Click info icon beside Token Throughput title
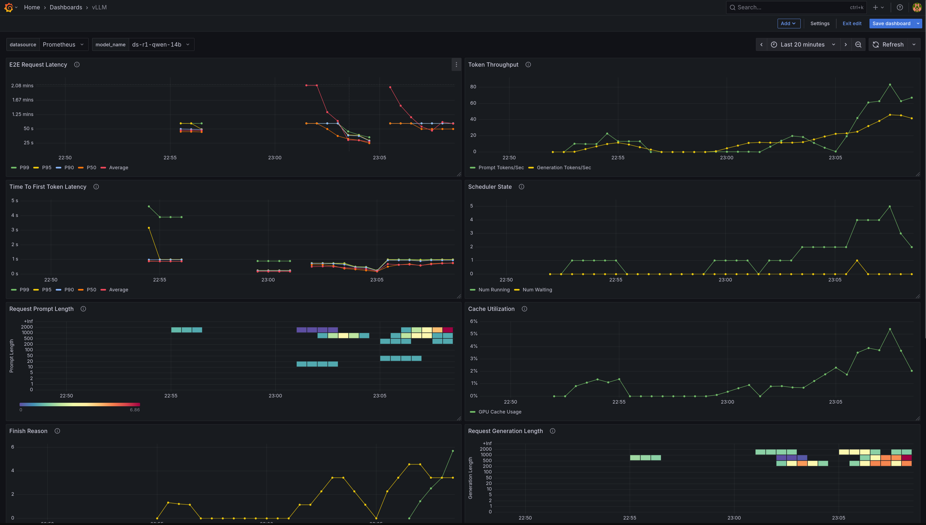 click(x=528, y=65)
